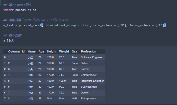Place cursor on 'import pandas as pd' line
Viewport: 177px width, 105px height.
coord(20,10)
